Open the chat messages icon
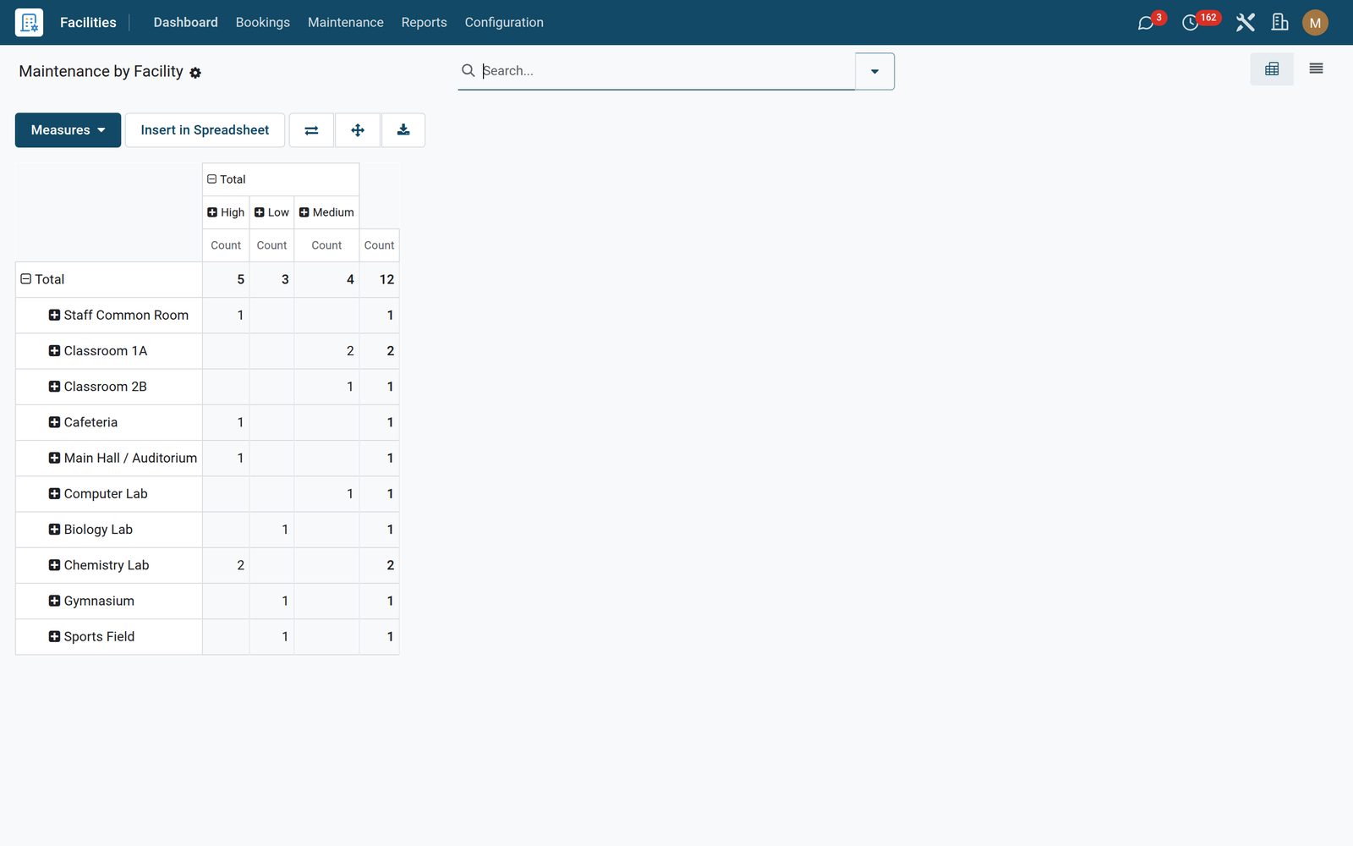 click(x=1146, y=23)
